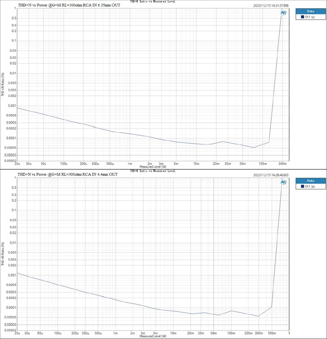Click the '0.5' y-axis label on the 4.4mm graph
This screenshot has width=327, height=339.
[x=14, y=188]
